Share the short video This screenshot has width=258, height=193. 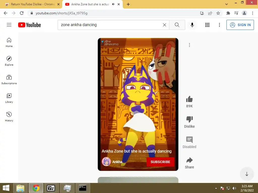pyautogui.click(x=189, y=160)
